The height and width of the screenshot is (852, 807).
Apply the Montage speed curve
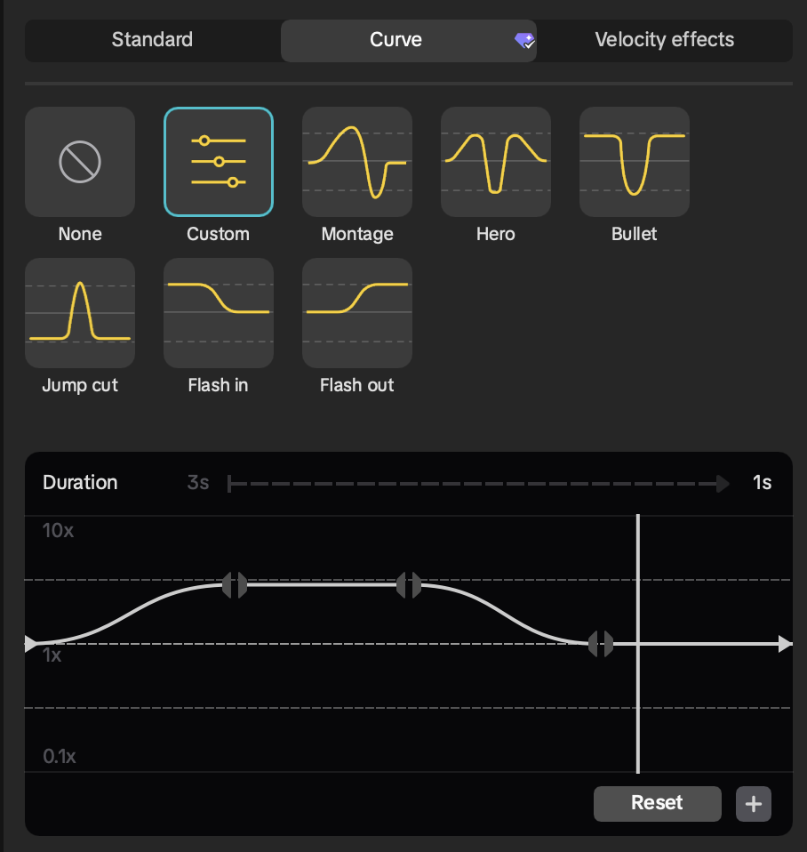356,162
